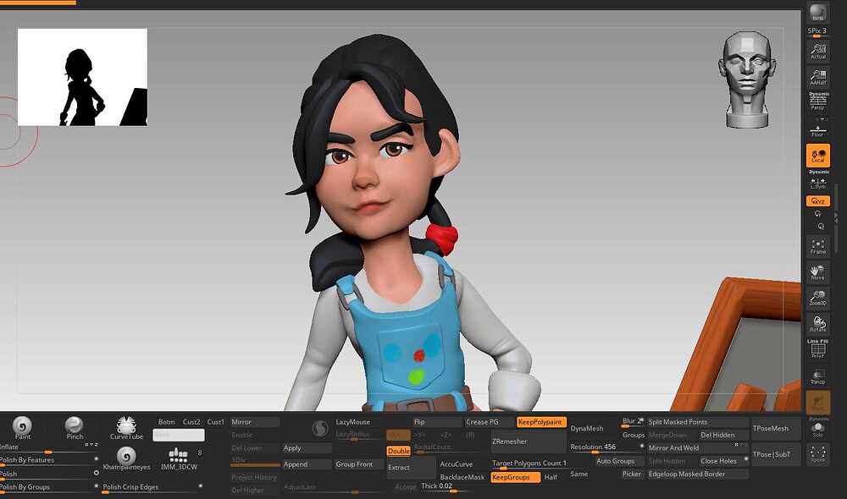This screenshot has width=847, height=499.
Task: Toggle the XYZ rotation mode
Action: click(x=818, y=200)
